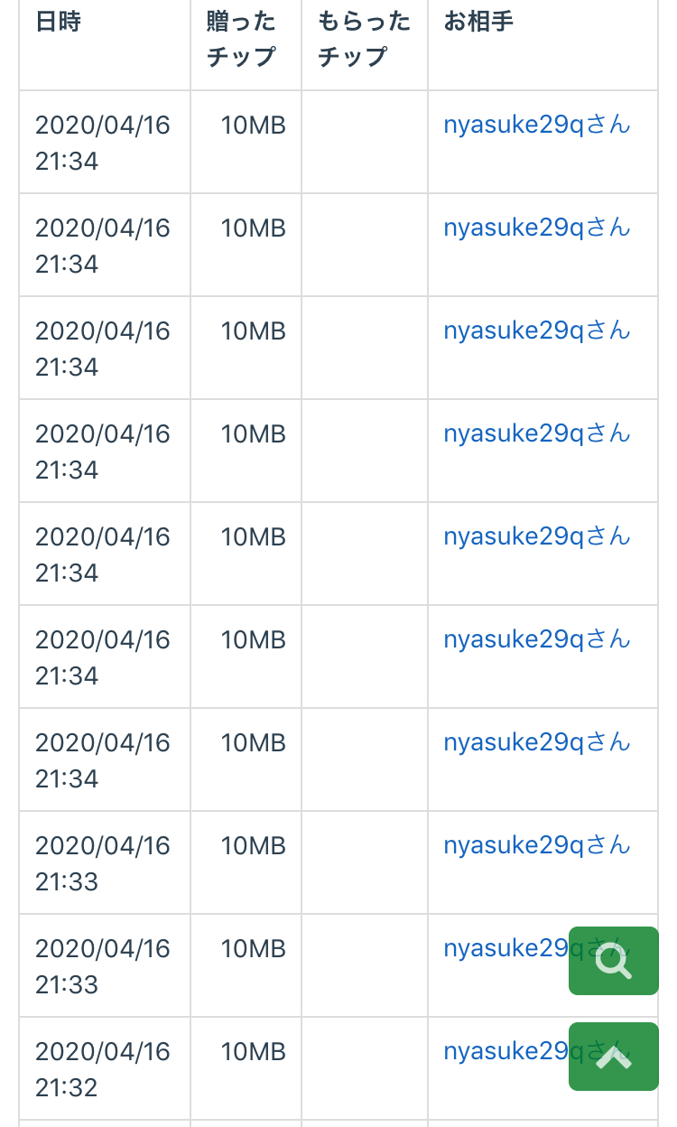
Task: Click nyasuke29q link in the fifth row
Action: coord(536,536)
